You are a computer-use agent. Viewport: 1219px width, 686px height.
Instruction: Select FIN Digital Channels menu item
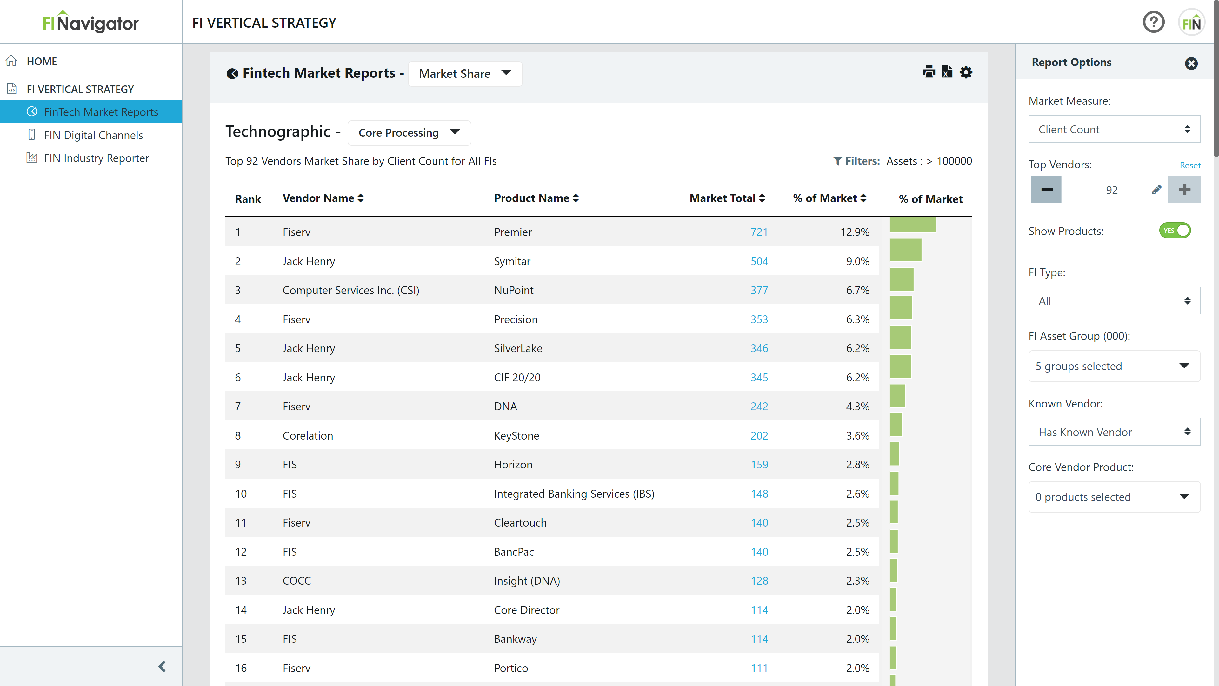click(x=93, y=135)
